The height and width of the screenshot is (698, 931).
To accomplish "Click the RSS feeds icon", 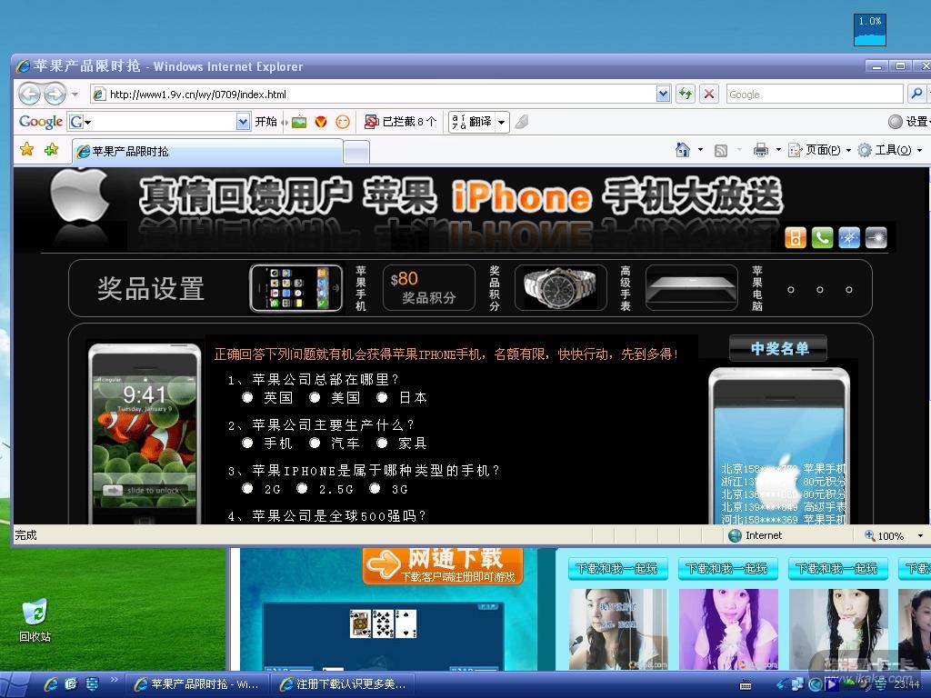I will pyautogui.click(x=721, y=151).
